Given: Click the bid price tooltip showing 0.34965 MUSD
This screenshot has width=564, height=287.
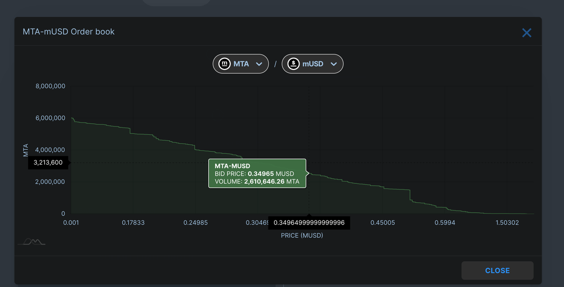Looking at the screenshot, I should point(257,174).
